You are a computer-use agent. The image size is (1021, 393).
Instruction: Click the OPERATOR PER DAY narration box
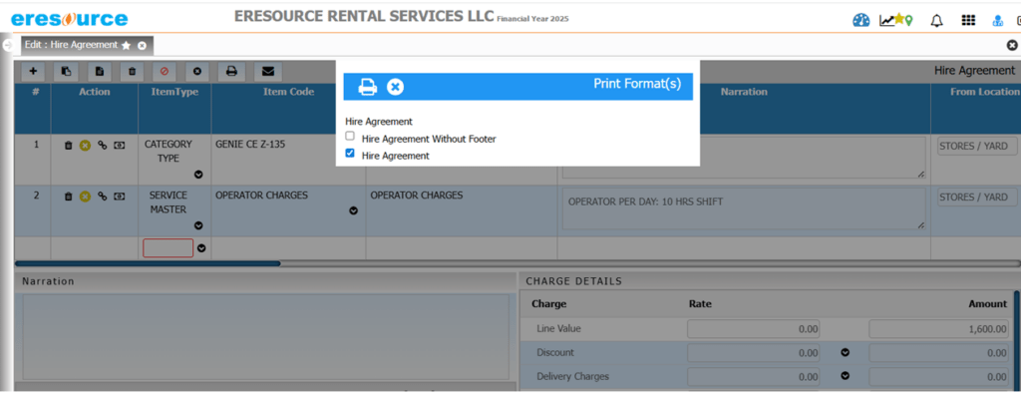744,209
